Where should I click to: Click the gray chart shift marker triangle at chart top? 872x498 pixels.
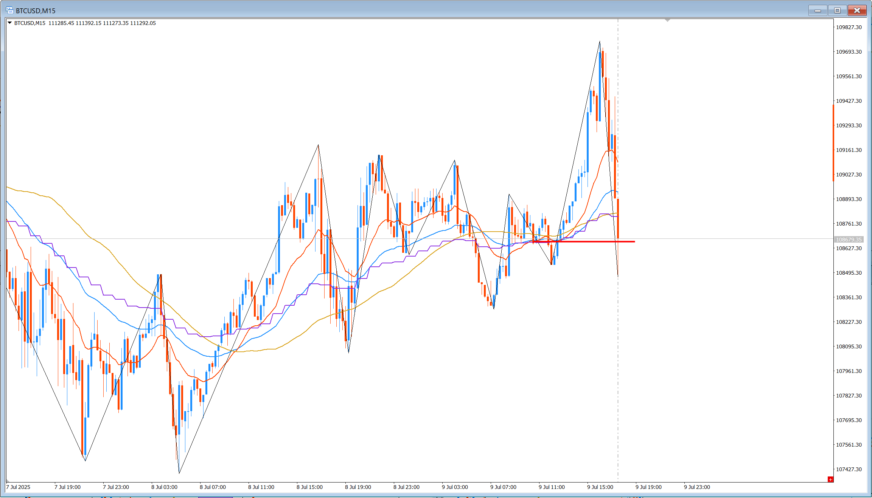point(667,20)
